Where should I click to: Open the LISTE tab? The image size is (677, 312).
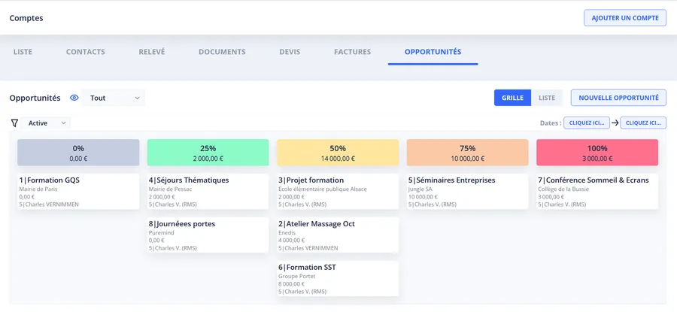click(x=23, y=52)
